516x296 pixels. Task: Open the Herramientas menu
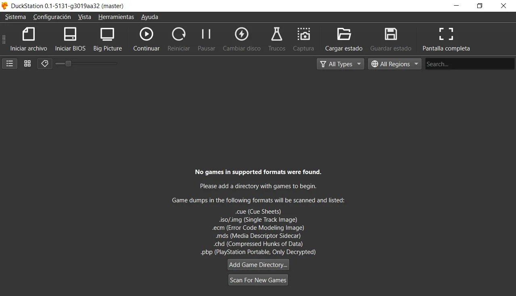[116, 17]
